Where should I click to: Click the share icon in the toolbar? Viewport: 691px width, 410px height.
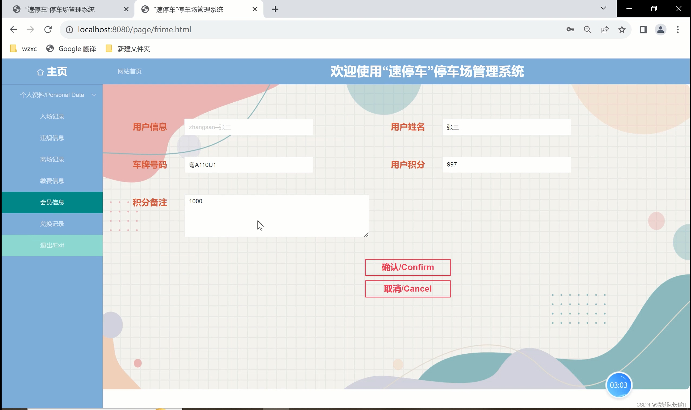click(x=605, y=29)
